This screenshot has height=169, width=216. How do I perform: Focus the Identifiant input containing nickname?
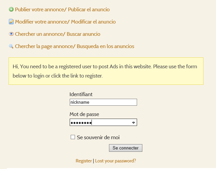point(103,102)
